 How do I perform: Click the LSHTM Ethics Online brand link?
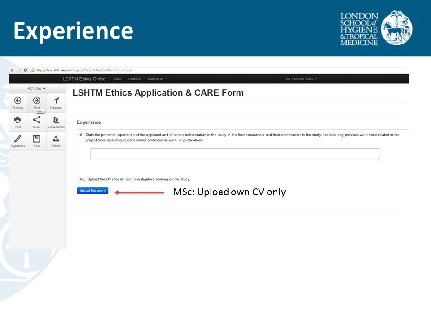click(x=84, y=79)
